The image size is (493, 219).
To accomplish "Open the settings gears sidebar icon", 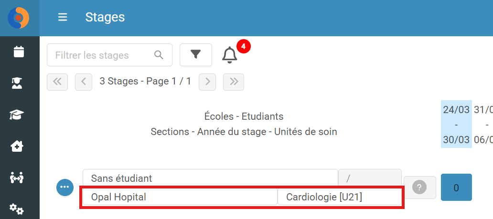I will pyautogui.click(x=17, y=209).
